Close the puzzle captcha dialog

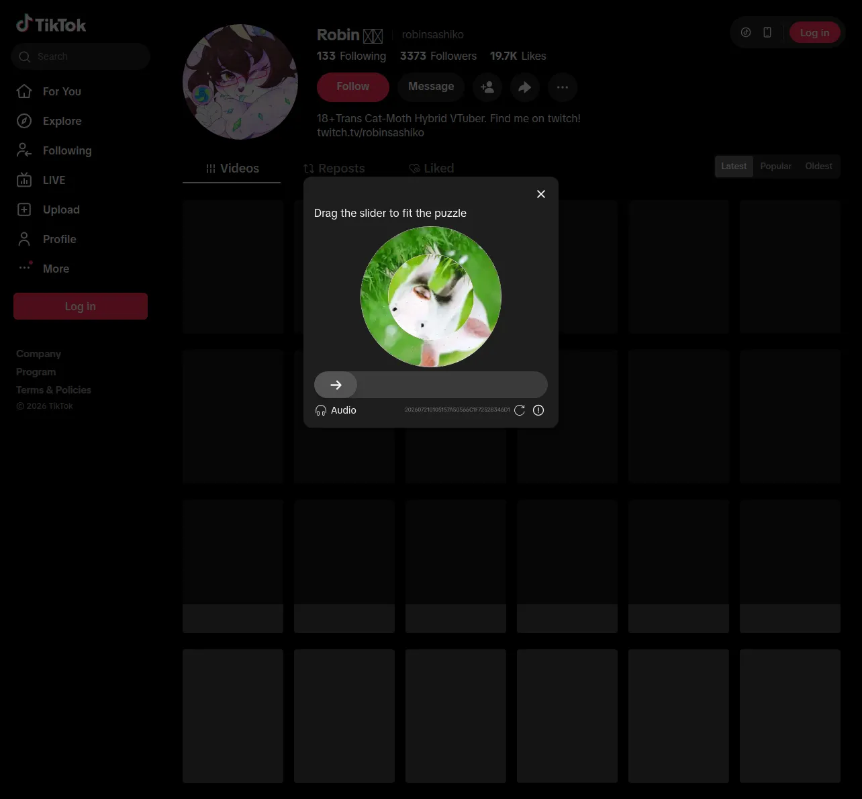tap(541, 194)
